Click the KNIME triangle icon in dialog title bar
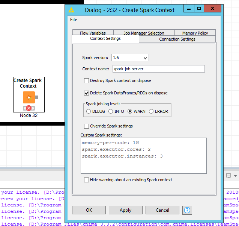 coord(71,10)
